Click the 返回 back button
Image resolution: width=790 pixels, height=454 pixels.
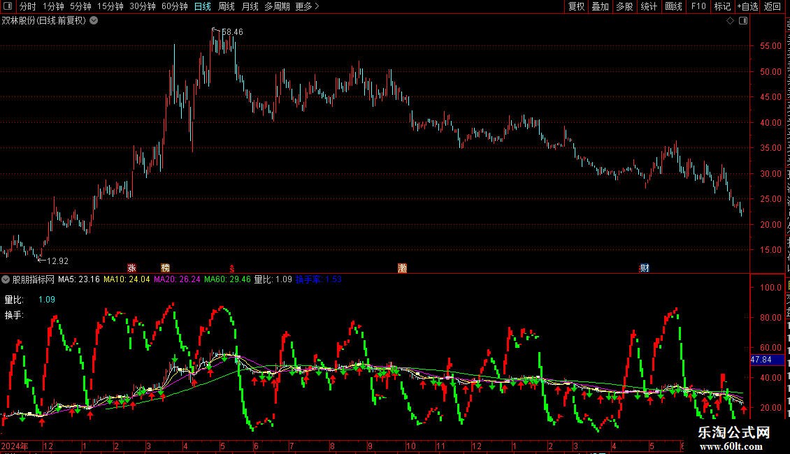tap(772, 6)
